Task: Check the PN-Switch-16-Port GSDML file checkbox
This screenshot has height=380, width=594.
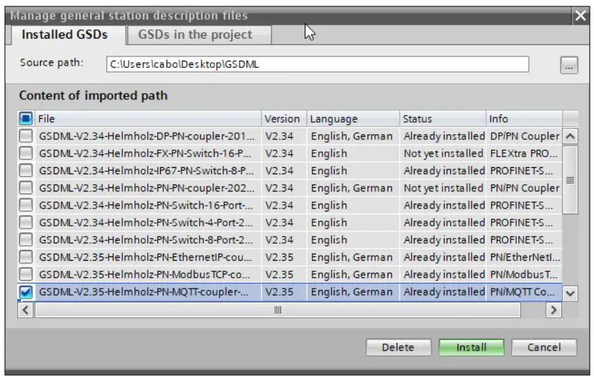Action: point(26,205)
